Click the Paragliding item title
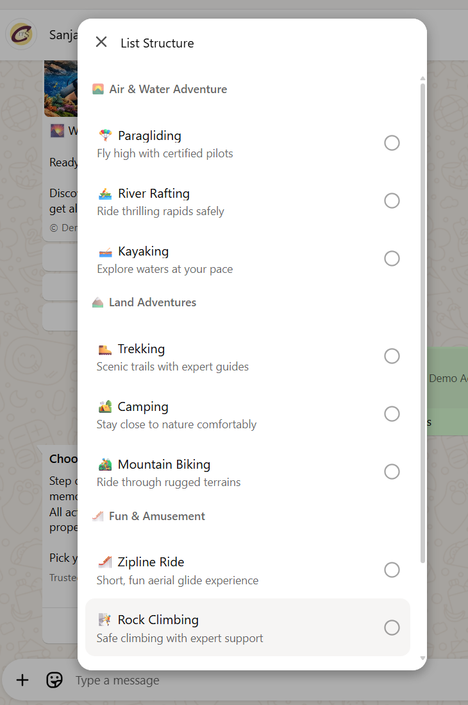 (149, 135)
